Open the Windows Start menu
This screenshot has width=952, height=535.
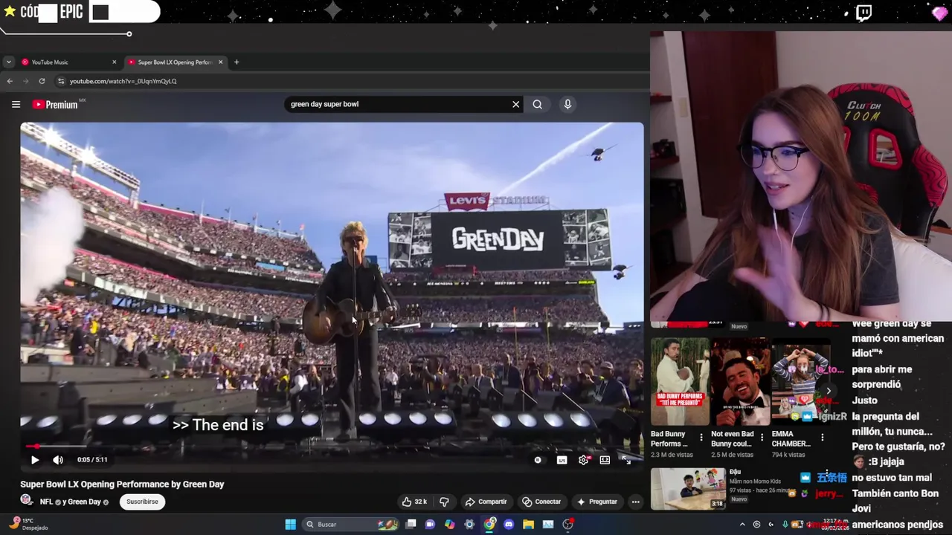[290, 525]
